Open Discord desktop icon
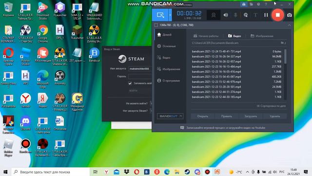Image resolution: width=312 pixels, height=176 pixels. pyautogui.click(x=25, y=123)
